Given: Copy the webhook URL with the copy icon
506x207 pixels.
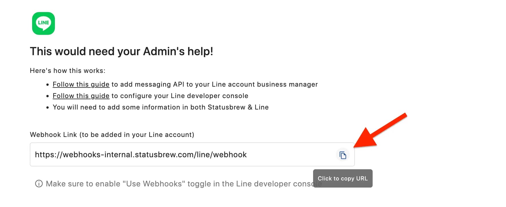Looking at the screenshot, I should (x=343, y=155).
